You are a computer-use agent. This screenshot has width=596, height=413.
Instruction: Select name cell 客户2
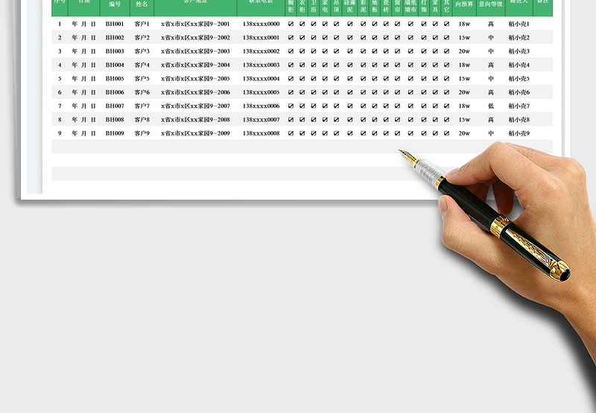point(142,38)
